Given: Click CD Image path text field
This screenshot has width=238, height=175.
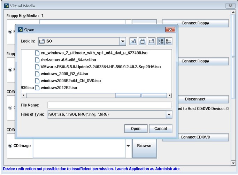Looking at the screenshot, I should [79, 149].
